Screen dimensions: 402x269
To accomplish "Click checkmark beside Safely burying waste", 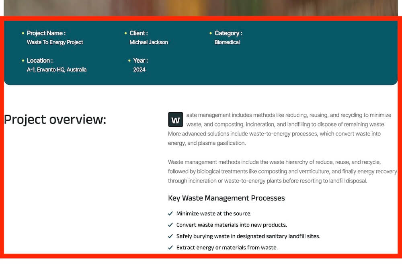I will [170, 236].
